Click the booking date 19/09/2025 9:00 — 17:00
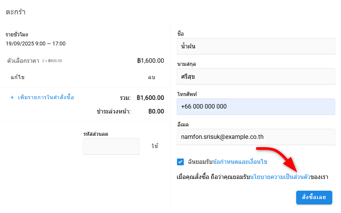341x213 pixels. point(36,44)
